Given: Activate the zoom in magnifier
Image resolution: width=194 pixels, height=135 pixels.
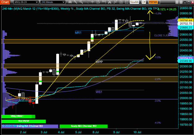Looking at the screenshot, I should [81, 2].
